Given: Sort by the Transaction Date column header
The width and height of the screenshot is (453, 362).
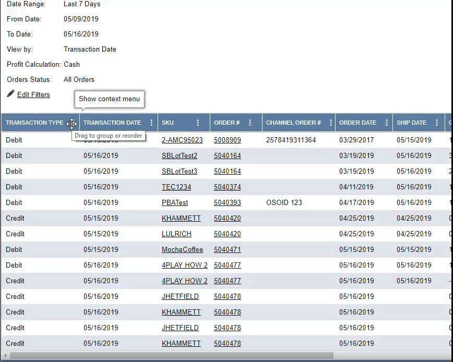Looking at the screenshot, I should 112,123.
